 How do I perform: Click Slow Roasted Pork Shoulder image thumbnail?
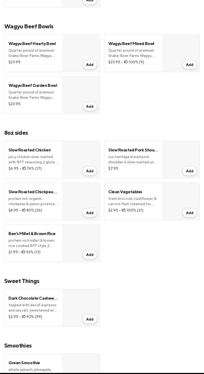click(181, 156)
